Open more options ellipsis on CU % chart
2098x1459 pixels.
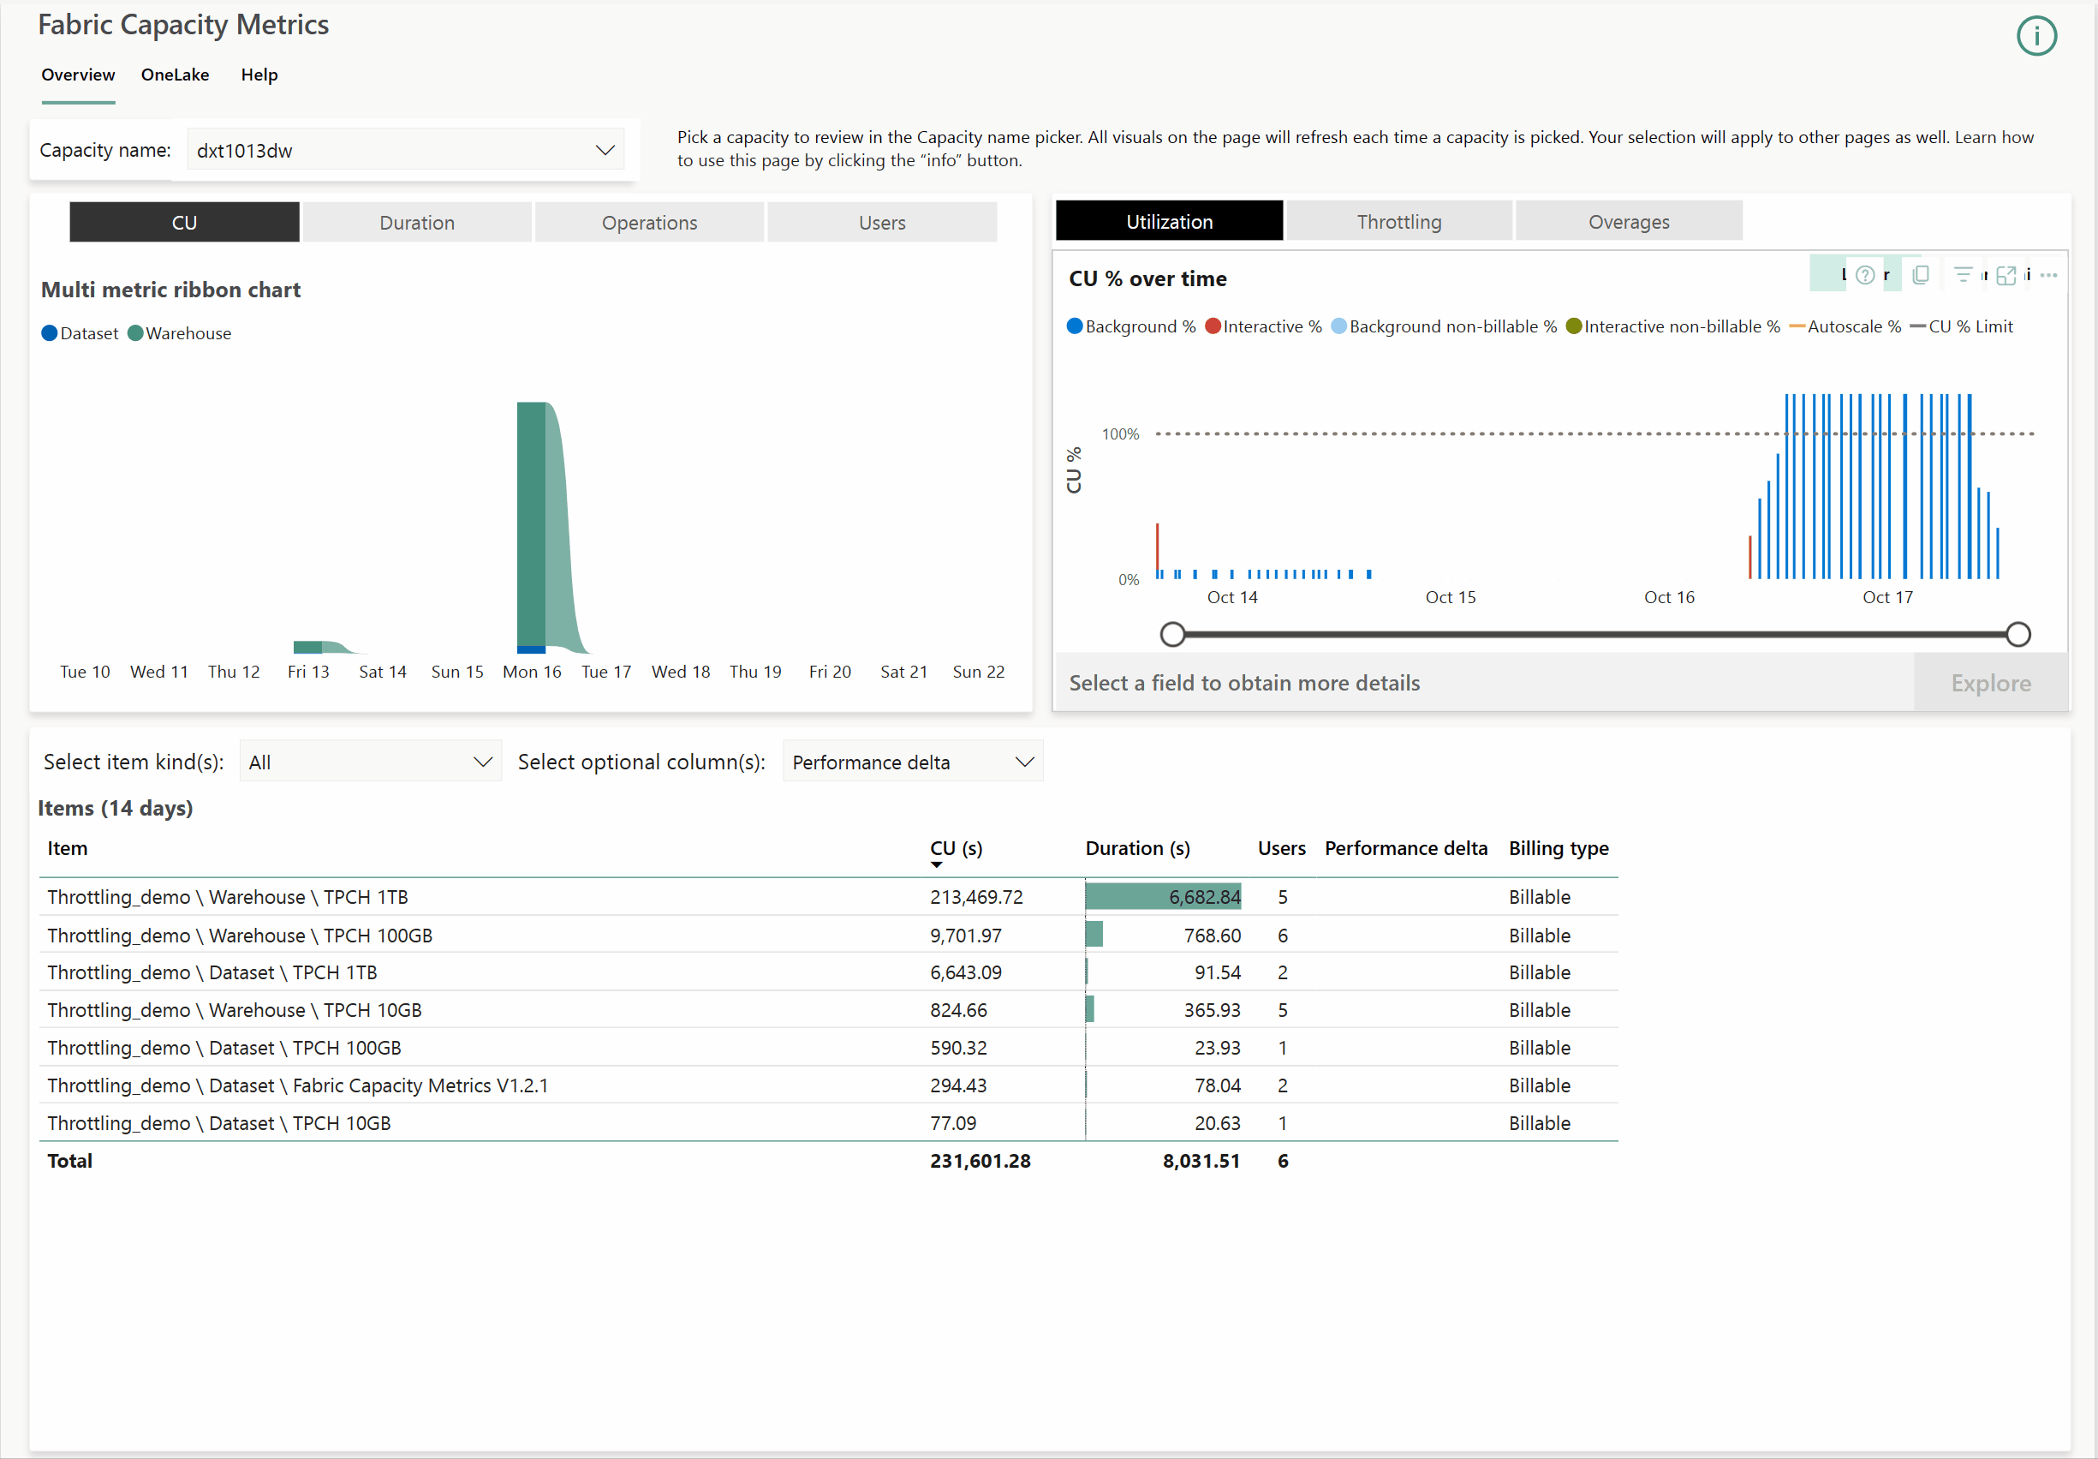[2048, 275]
